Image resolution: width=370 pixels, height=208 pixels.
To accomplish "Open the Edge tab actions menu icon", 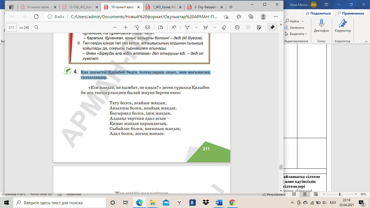I will (11, 7).
